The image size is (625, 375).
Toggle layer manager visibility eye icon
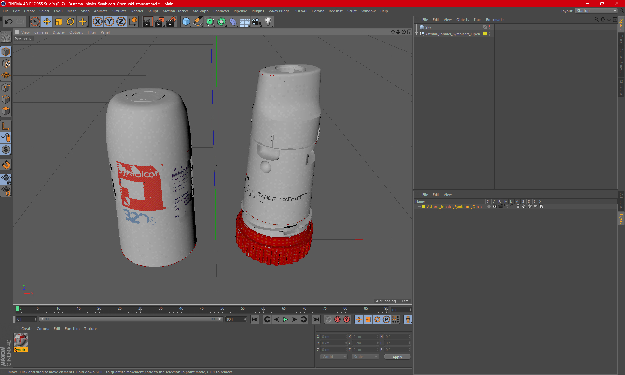point(494,206)
